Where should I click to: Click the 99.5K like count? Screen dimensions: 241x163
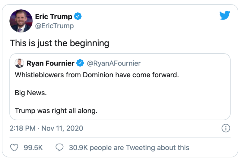coord(33,148)
